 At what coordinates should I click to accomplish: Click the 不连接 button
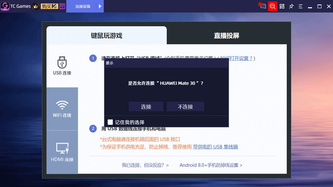pyautogui.click(x=185, y=107)
